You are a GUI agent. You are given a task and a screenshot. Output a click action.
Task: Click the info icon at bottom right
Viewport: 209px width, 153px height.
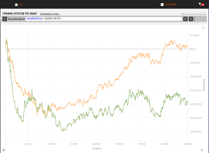coord(202,150)
